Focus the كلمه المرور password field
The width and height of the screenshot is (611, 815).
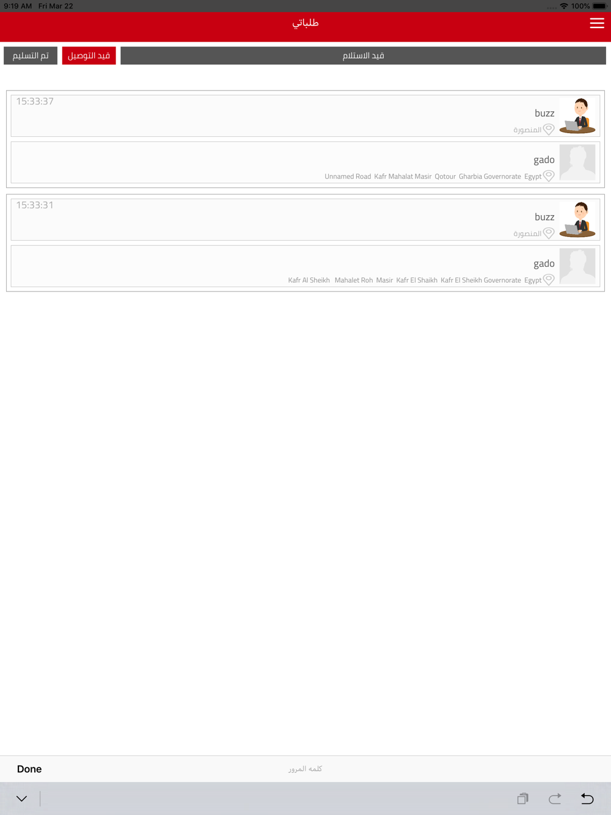click(x=305, y=769)
